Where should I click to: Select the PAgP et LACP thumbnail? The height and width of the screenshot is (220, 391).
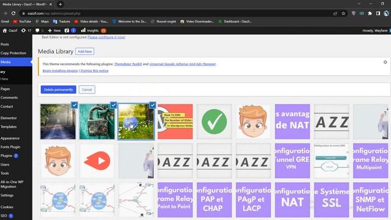(254, 200)
